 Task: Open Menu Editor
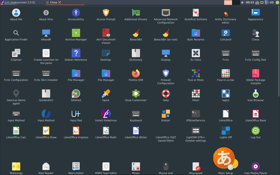[x=76, y=168]
